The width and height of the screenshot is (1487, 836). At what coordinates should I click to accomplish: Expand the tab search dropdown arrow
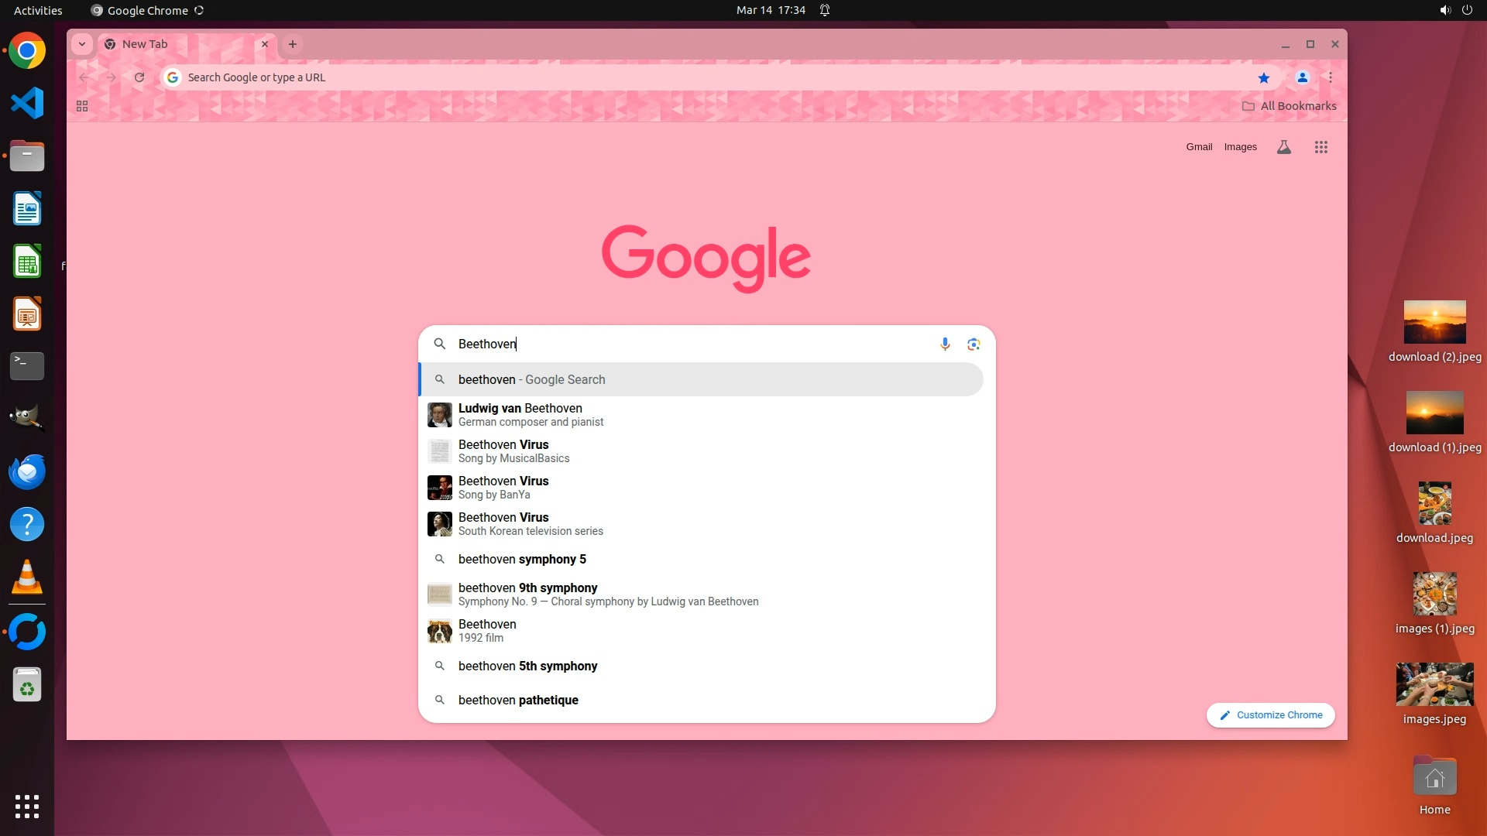click(82, 44)
